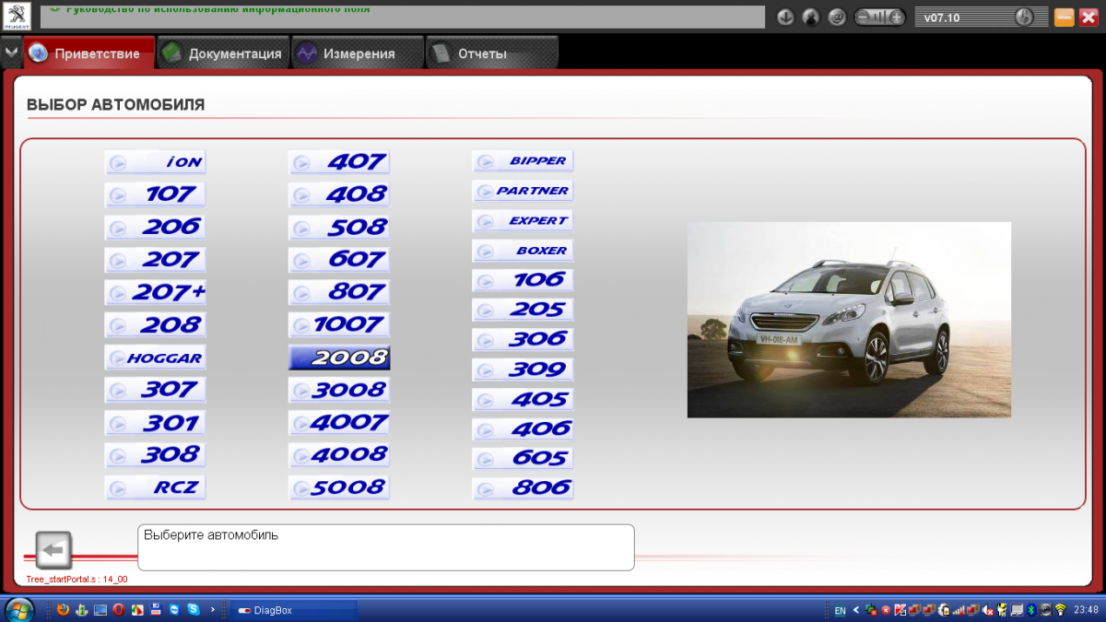Pick the RCZ model button
The width and height of the screenshot is (1106, 622).
pyautogui.click(x=155, y=487)
